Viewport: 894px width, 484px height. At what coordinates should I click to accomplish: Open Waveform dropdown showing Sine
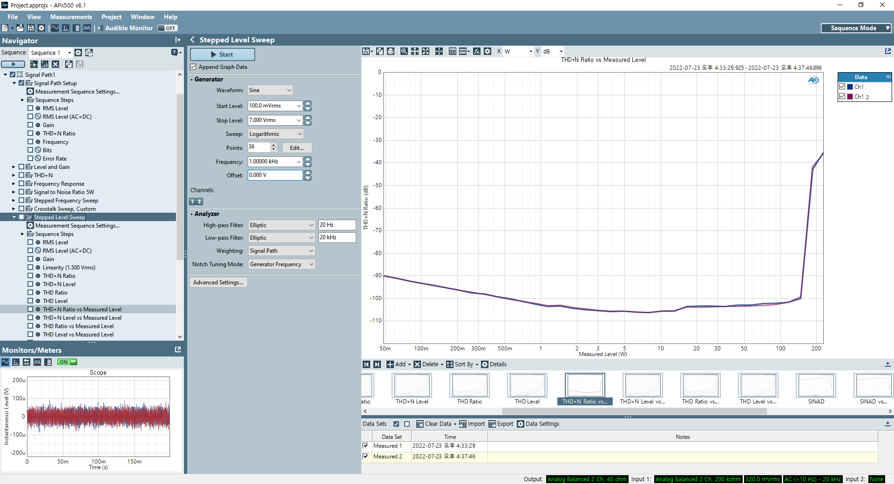(x=270, y=90)
